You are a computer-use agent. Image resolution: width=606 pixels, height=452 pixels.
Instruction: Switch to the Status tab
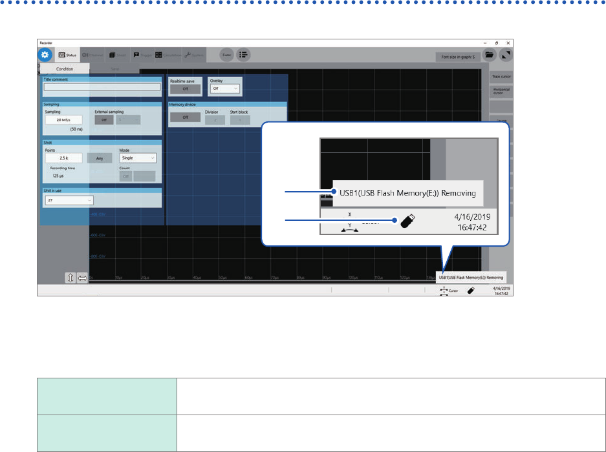pyautogui.click(x=68, y=55)
